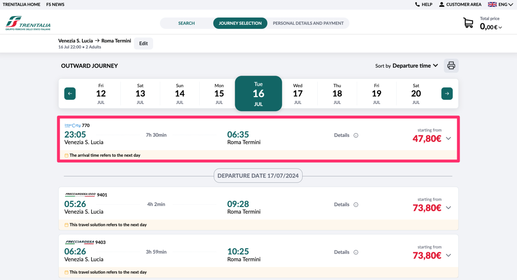Click the InterCity brand logo on train 770
517x280 pixels.
pyautogui.click(x=72, y=125)
